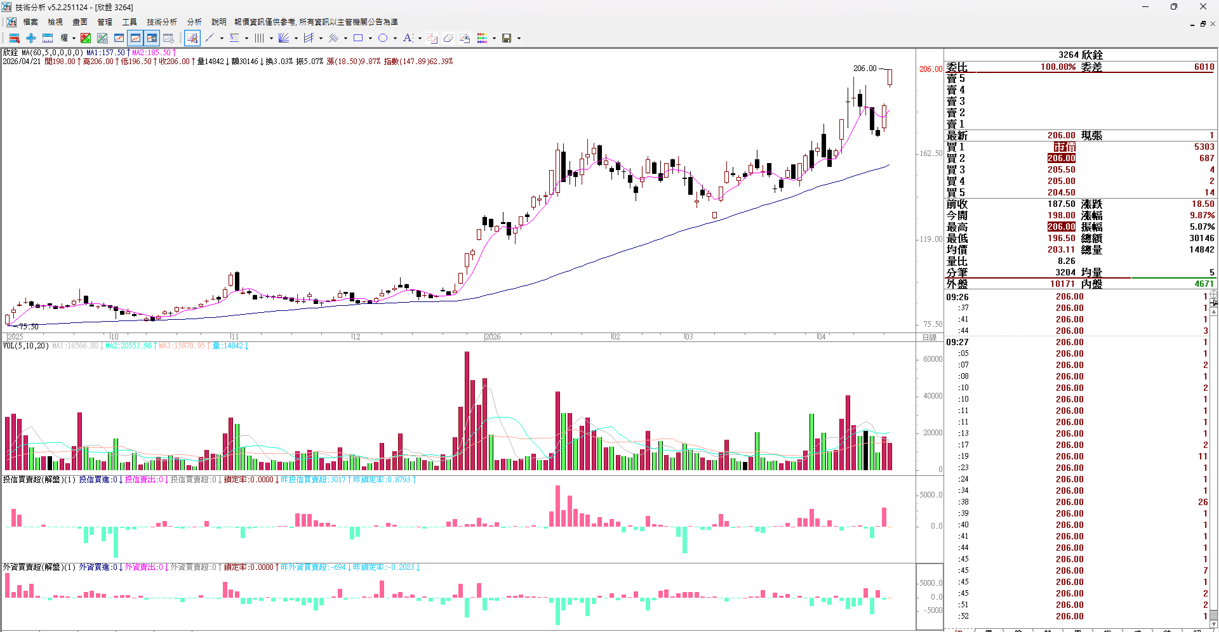The width and height of the screenshot is (1219, 632).
Task: Select the fan lines drawing tool
Action: 284,38
